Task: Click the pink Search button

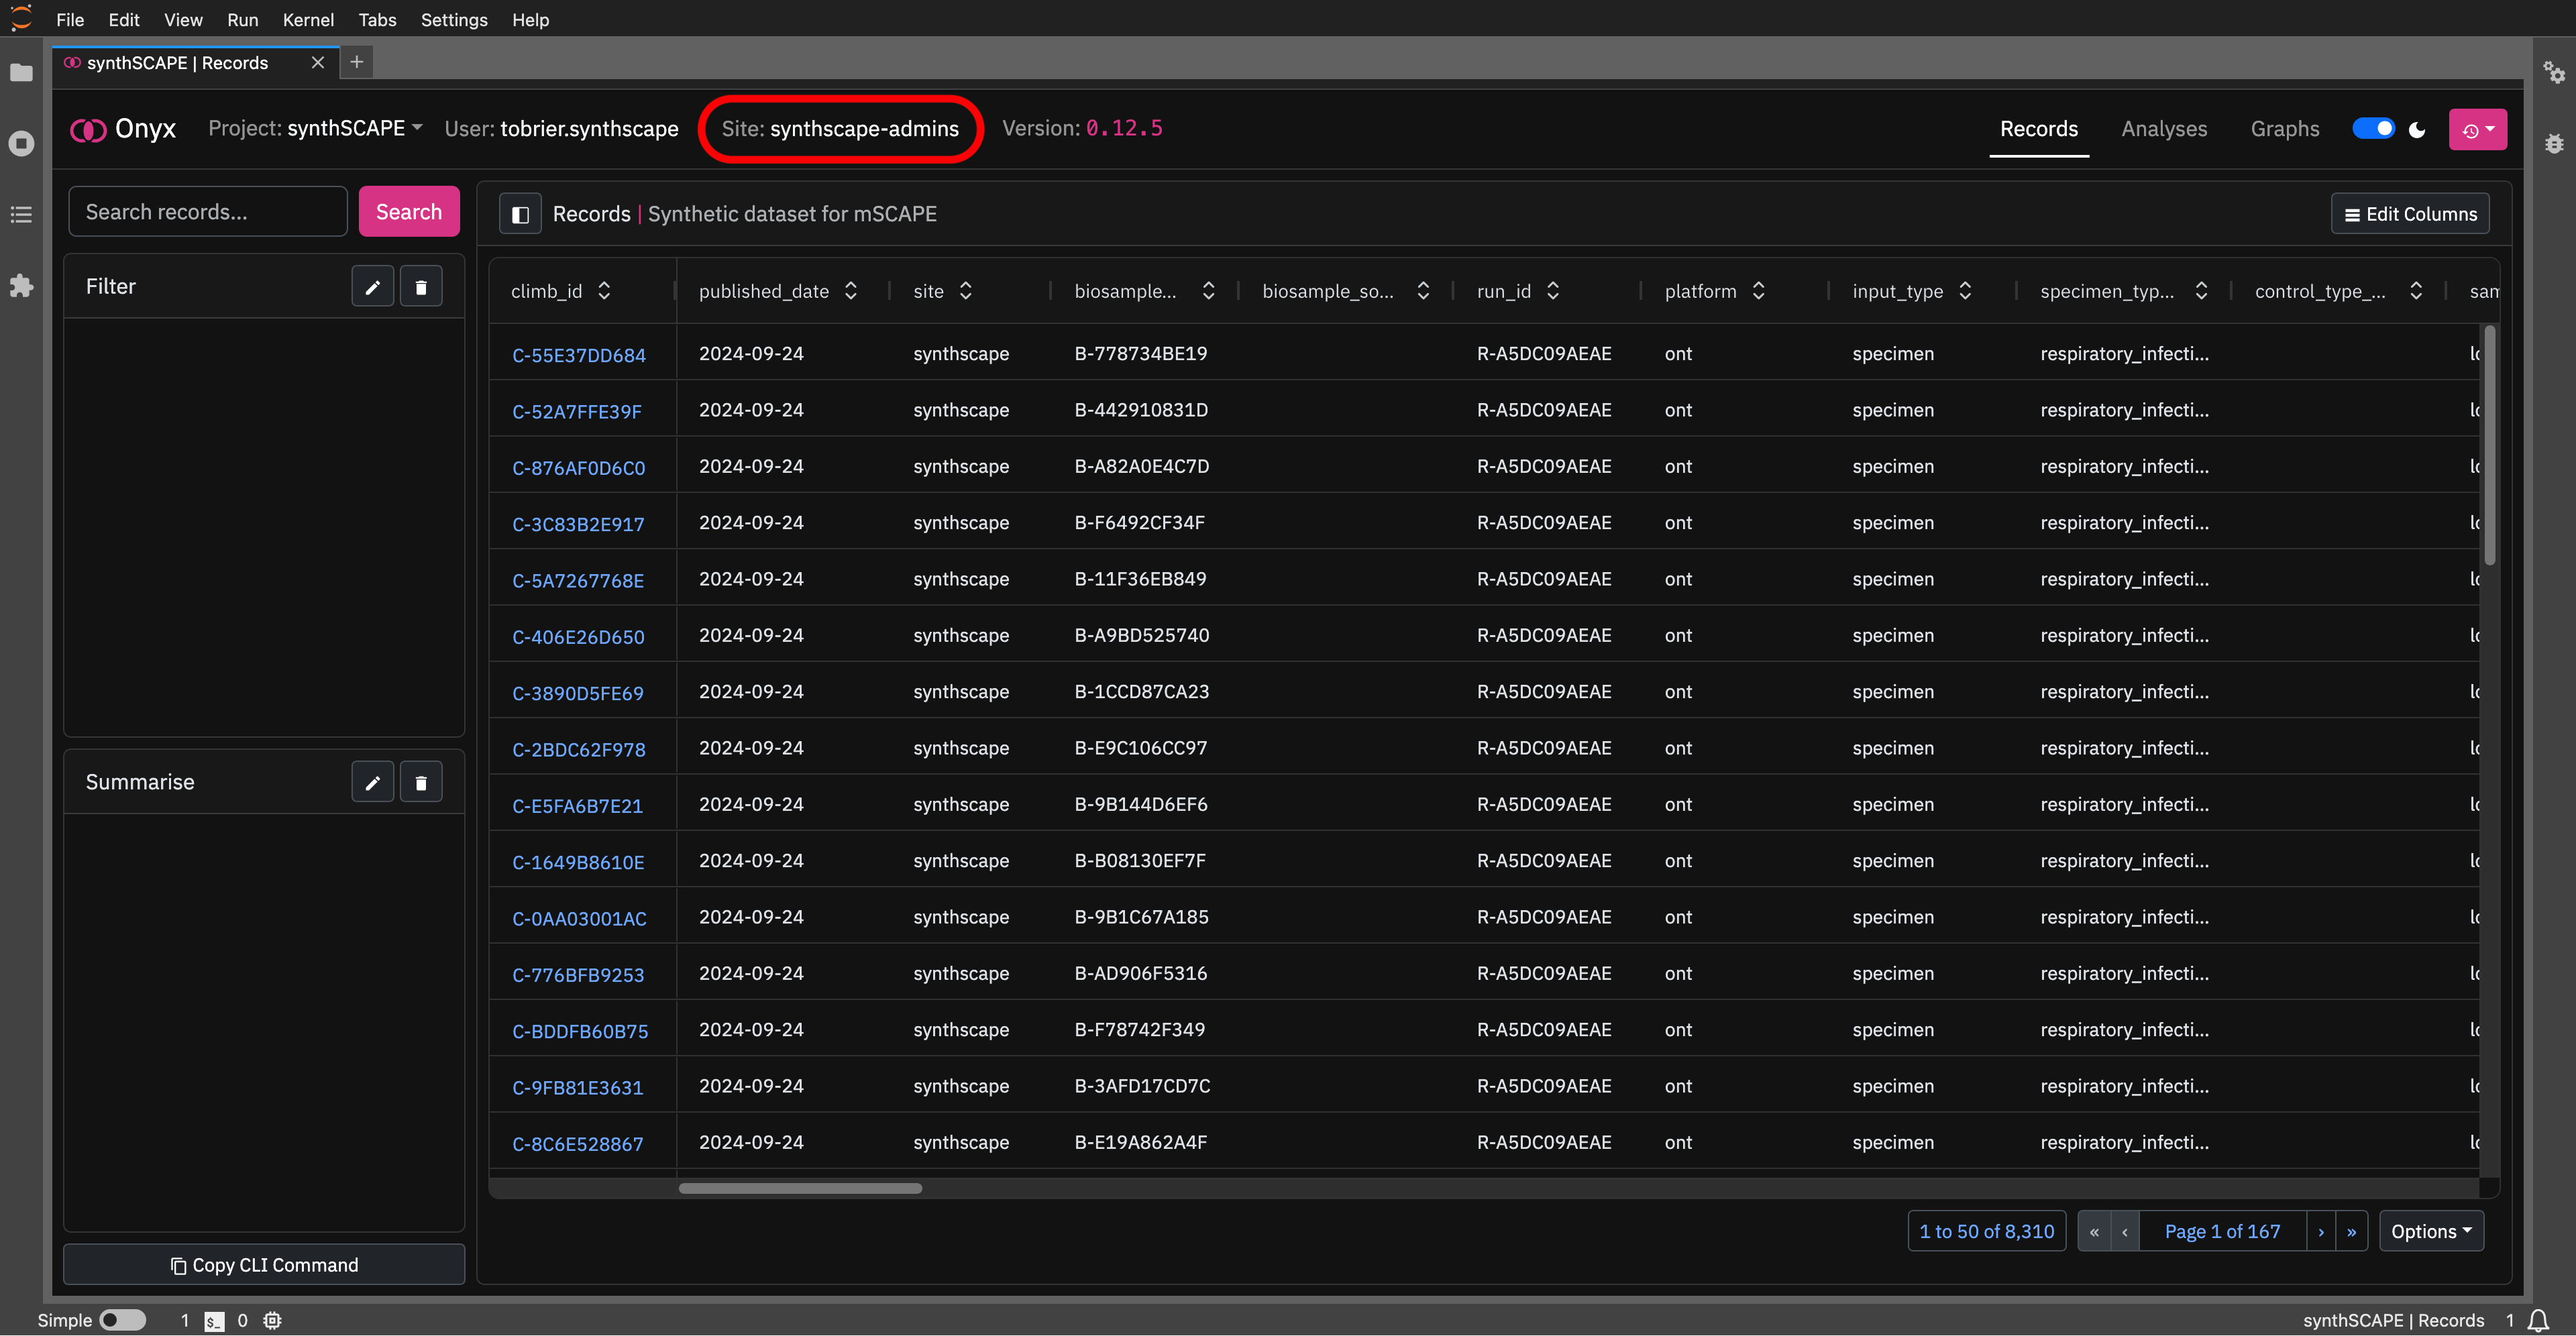Action: (x=409, y=212)
